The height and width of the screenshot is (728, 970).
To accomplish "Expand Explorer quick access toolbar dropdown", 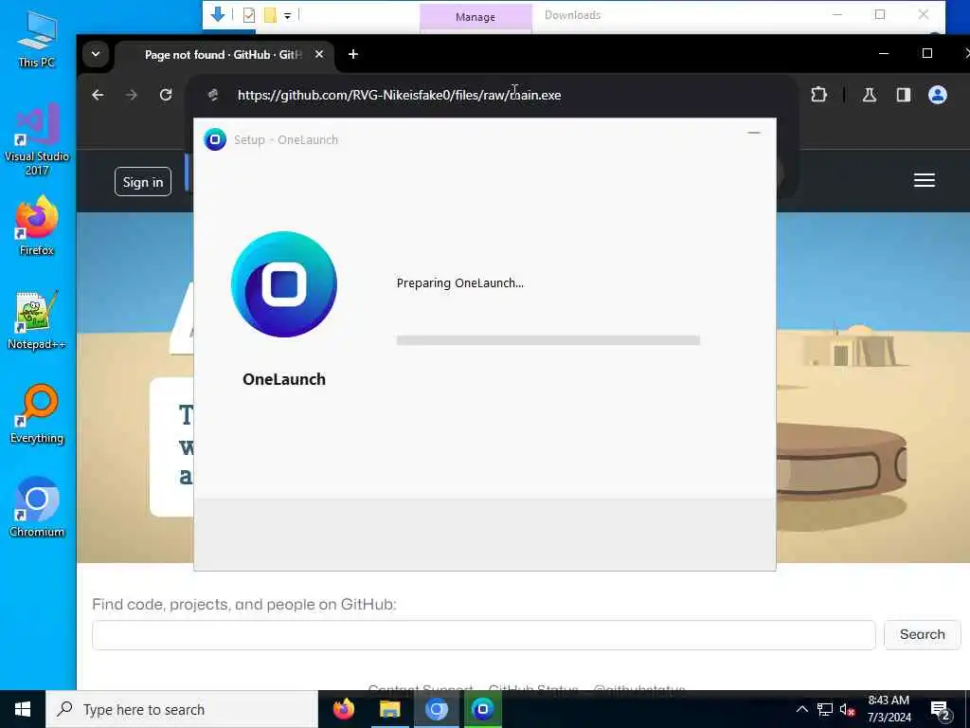I will (288, 15).
